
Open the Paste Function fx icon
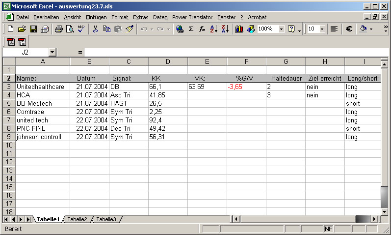(x=202, y=29)
